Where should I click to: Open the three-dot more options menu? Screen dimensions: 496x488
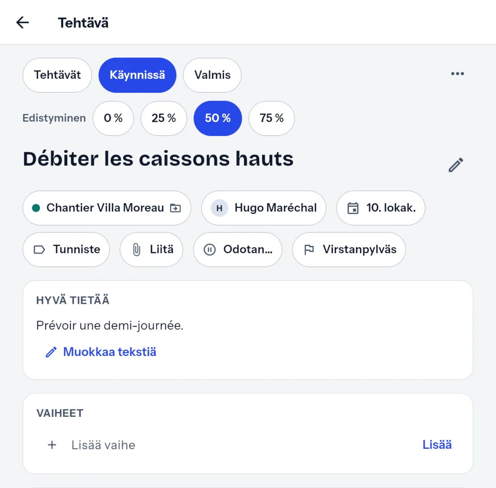pyautogui.click(x=457, y=73)
